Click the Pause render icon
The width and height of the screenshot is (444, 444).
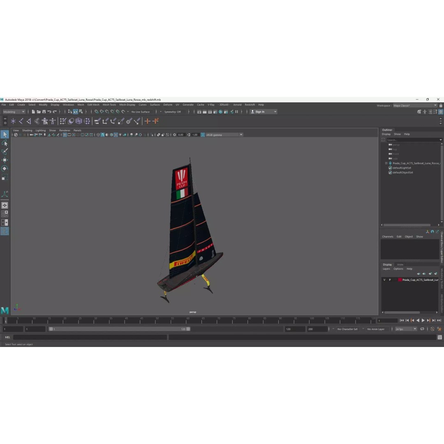[x=237, y=111]
